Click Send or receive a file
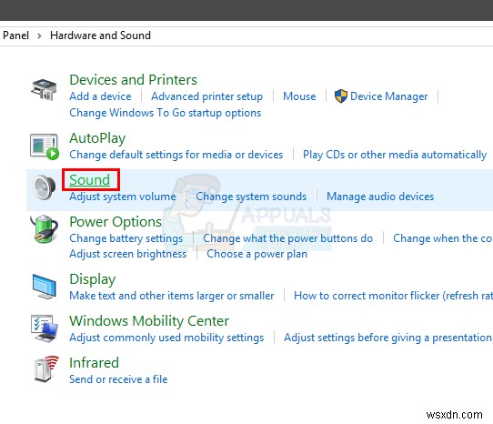The width and height of the screenshot is (493, 424). point(118,379)
